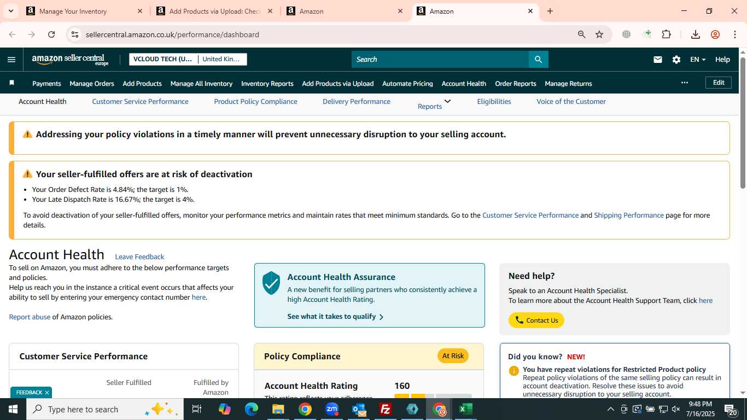
Task: Open Chrome three-dot menu
Action: pos(735,34)
